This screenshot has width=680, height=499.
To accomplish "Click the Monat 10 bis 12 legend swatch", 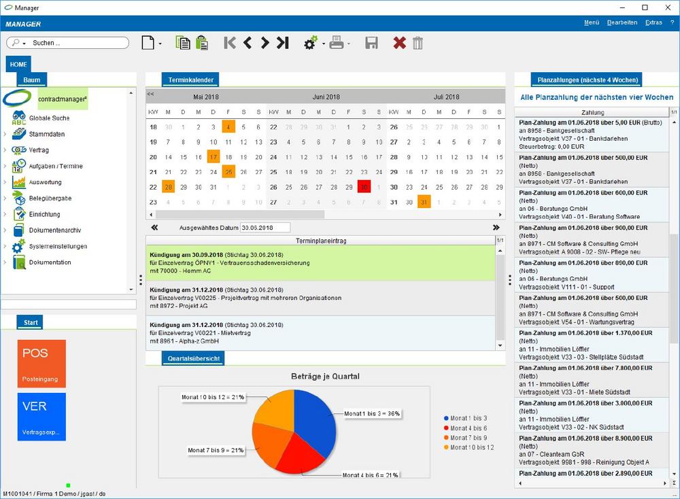I will (446, 447).
